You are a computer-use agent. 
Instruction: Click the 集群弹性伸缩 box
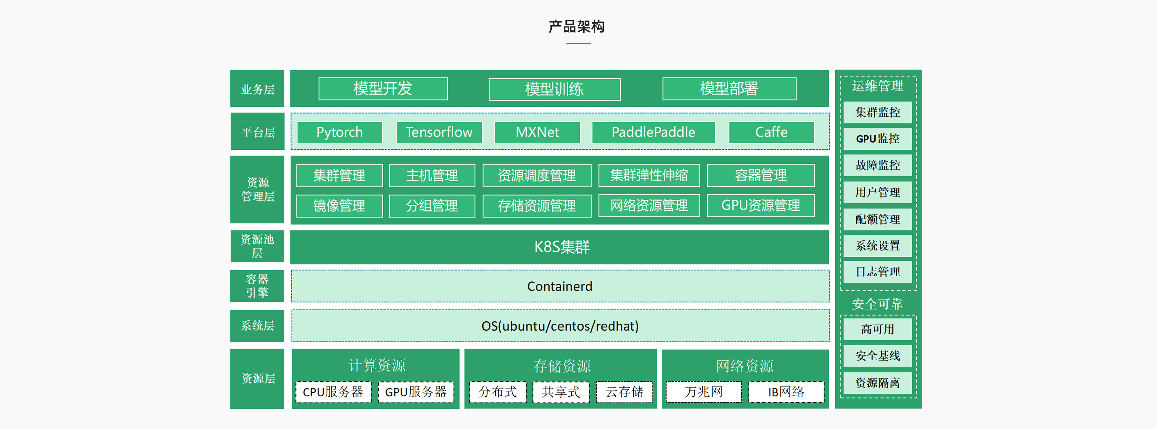pos(649,175)
